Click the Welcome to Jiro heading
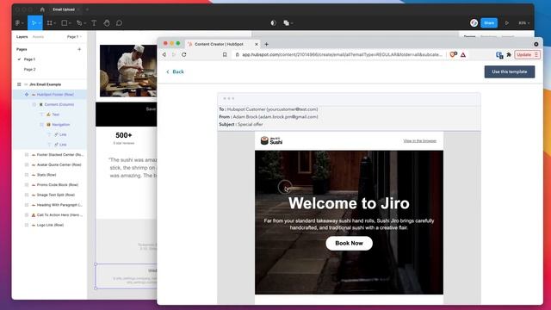The height and width of the screenshot is (310, 551). (x=349, y=203)
